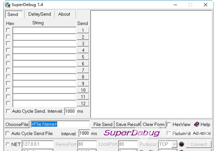This screenshot has width=217, height=151.
Task: Enable Hex checkbox for string row 2
Action: (x=8, y=37)
